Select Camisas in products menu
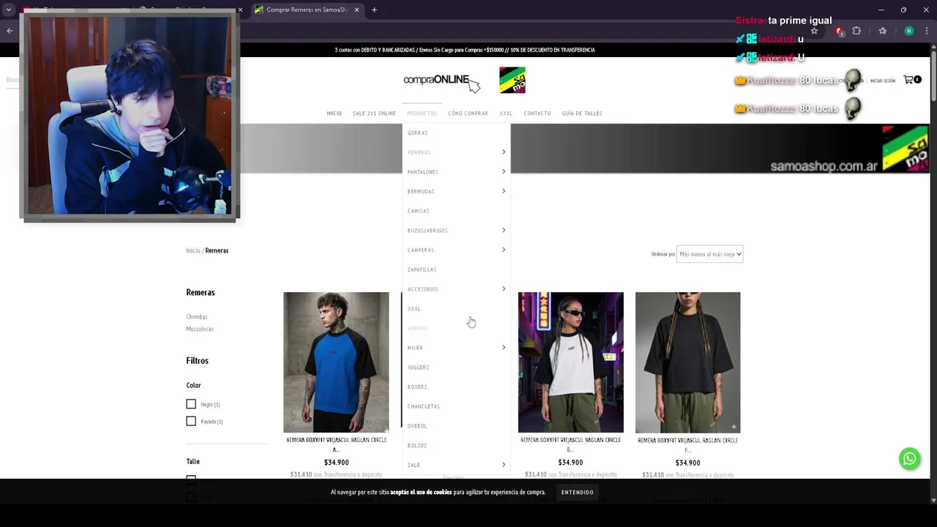937x527 pixels. pyautogui.click(x=418, y=211)
